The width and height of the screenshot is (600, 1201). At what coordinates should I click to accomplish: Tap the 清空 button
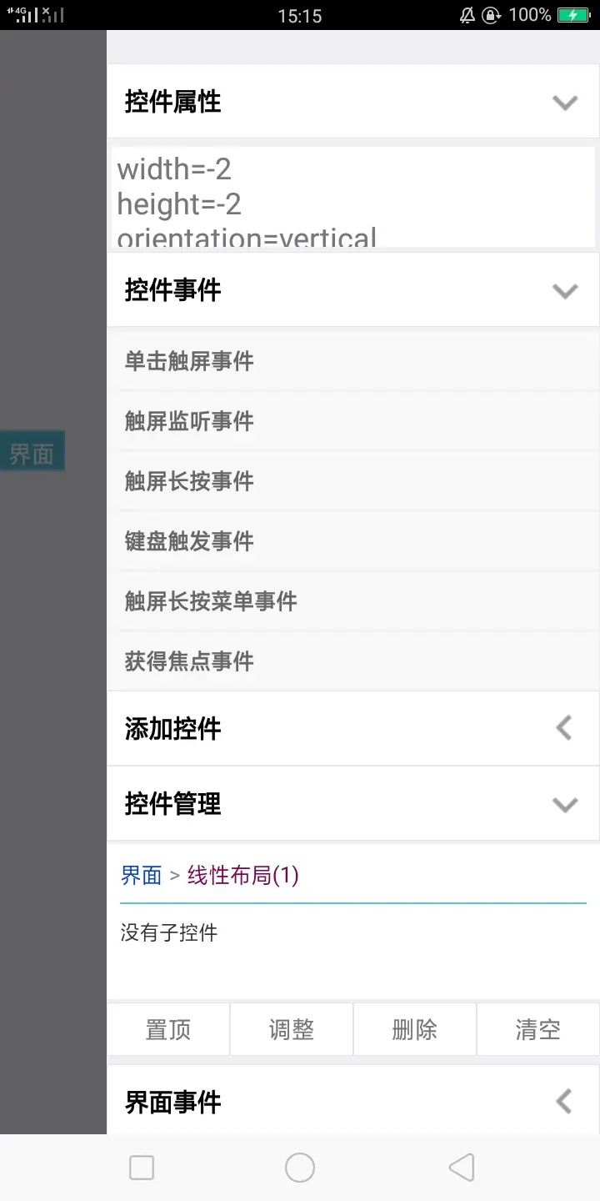537,1030
